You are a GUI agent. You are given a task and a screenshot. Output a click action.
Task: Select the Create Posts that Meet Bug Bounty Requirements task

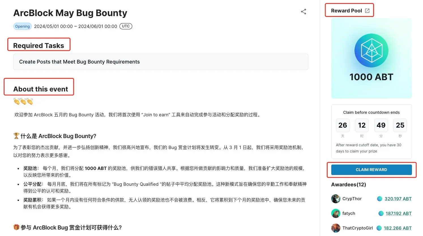(x=161, y=62)
